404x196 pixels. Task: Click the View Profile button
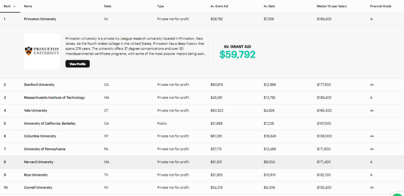click(77, 64)
